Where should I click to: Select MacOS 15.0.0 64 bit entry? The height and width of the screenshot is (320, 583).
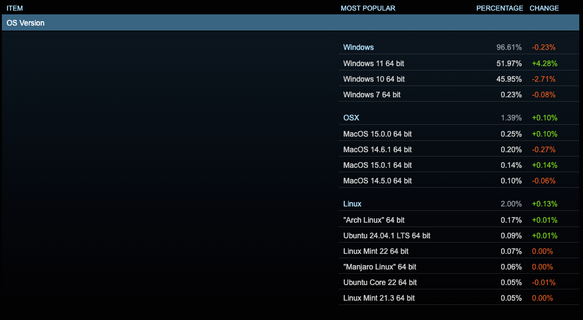point(459,134)
